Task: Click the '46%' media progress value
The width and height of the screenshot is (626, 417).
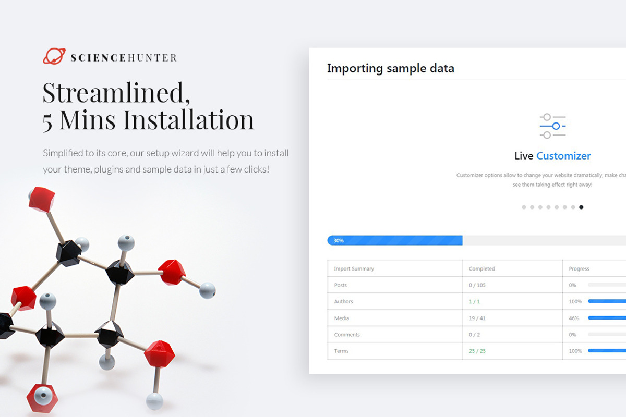Action: pos(574,318)
